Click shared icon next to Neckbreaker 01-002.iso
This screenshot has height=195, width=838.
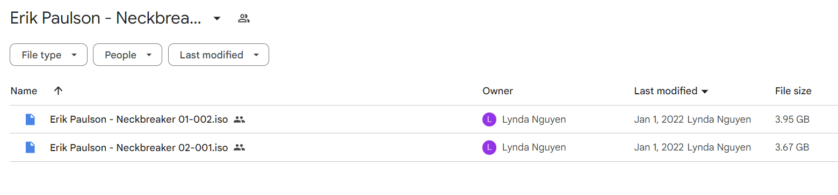click(x=240, y=119)
